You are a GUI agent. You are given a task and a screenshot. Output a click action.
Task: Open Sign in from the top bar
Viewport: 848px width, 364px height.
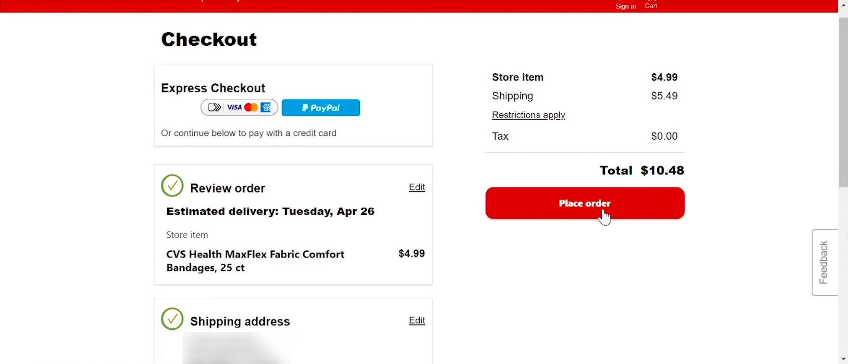pyautogui.click(x=625, y=6)
